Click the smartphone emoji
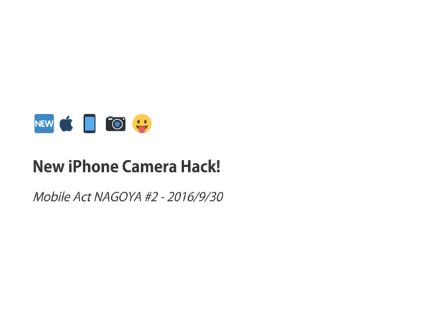 click(89, 123)
